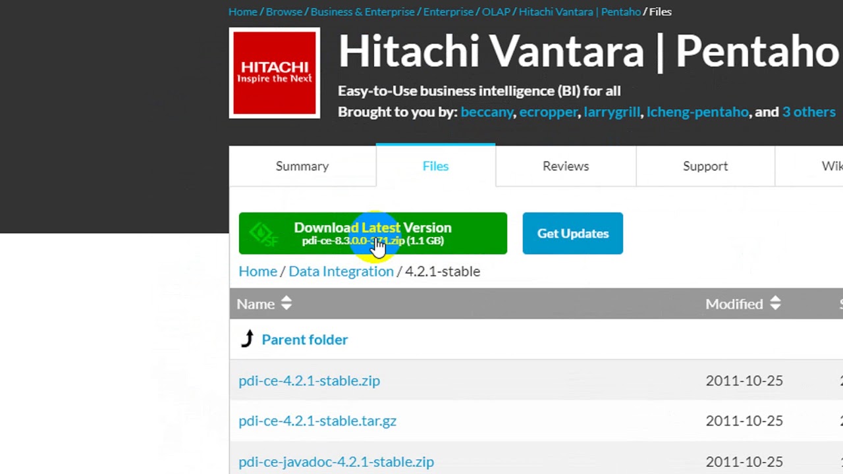Image resolution: width=843 pixels, height=474 pixels.
Task: Click the Parent folder up-arrow icon
Action: coord(248,339)
